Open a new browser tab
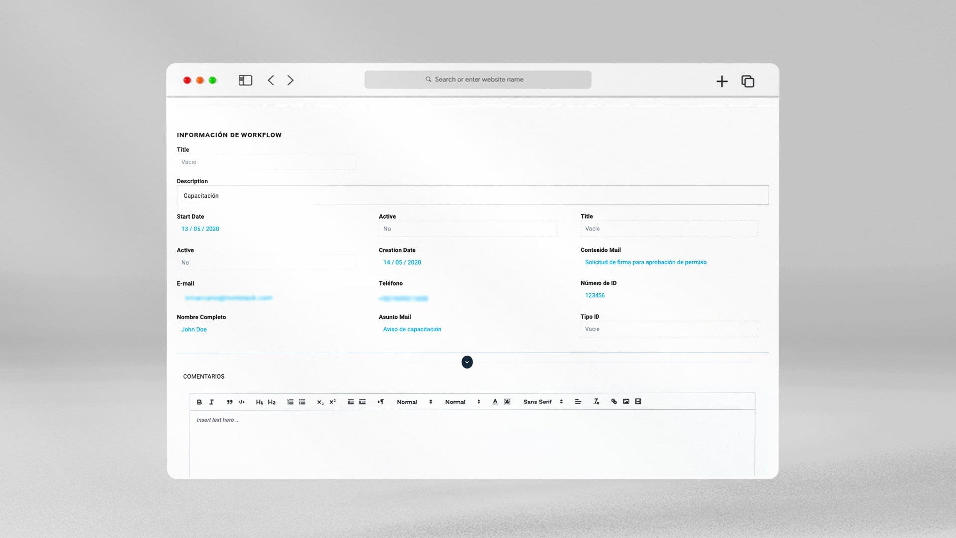The height and width of the screenshot is (538, 956). click(x=722, y=81)
